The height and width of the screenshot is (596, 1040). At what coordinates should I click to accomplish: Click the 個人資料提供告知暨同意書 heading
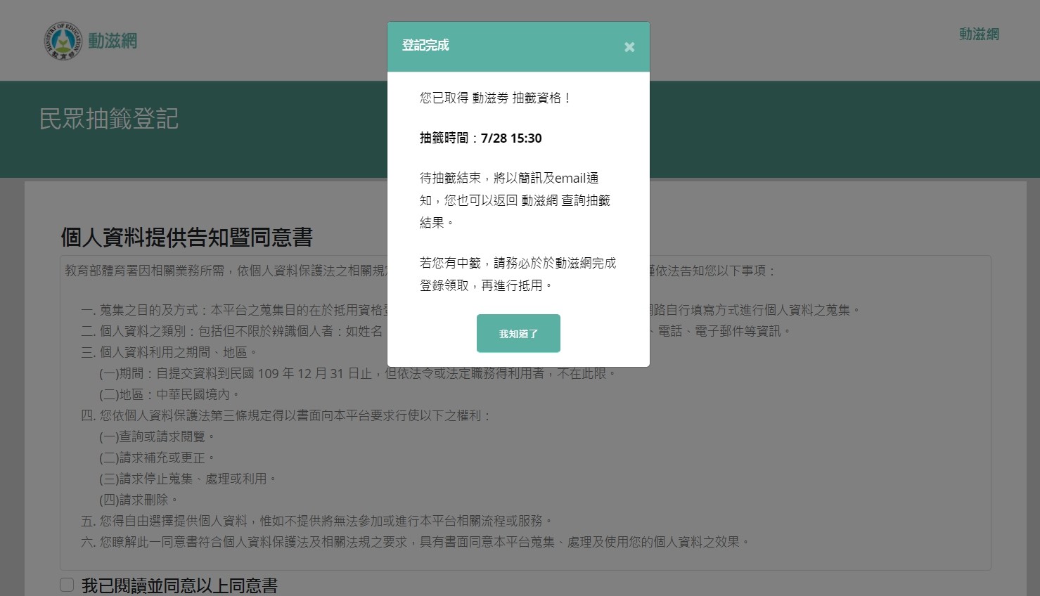(x=187, y=238)
